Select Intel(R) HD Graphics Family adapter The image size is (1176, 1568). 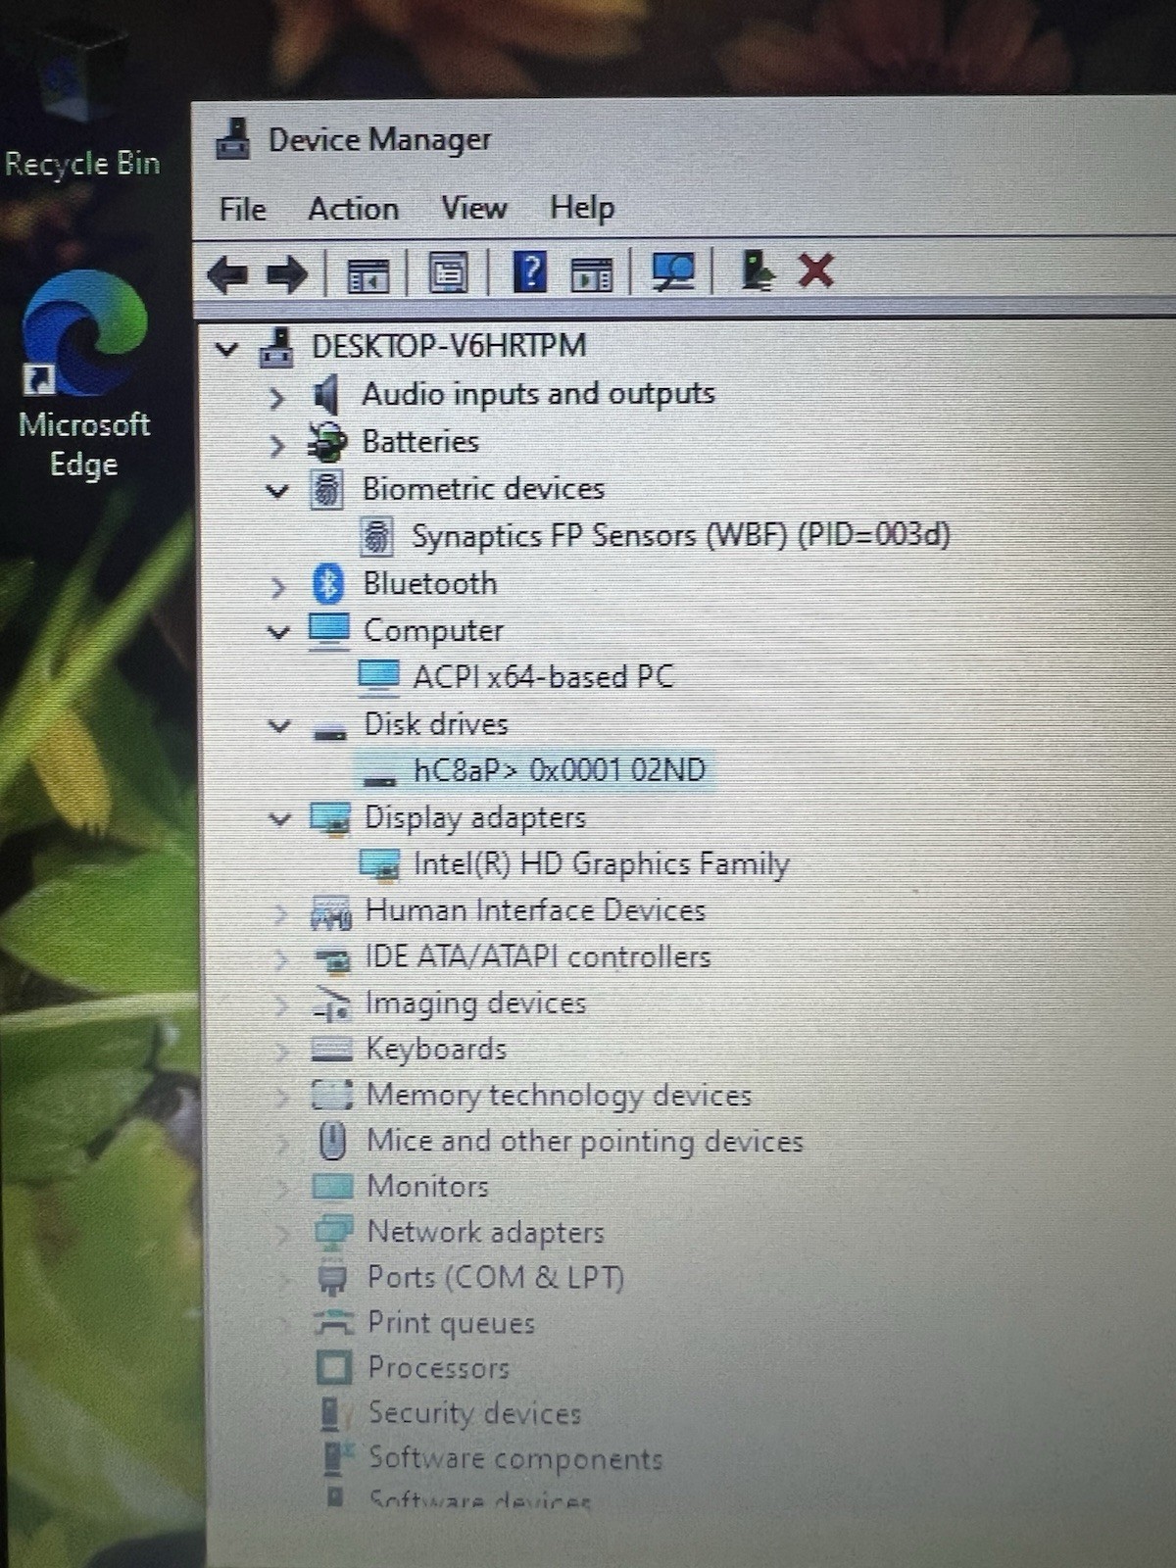tap(601, 863)
